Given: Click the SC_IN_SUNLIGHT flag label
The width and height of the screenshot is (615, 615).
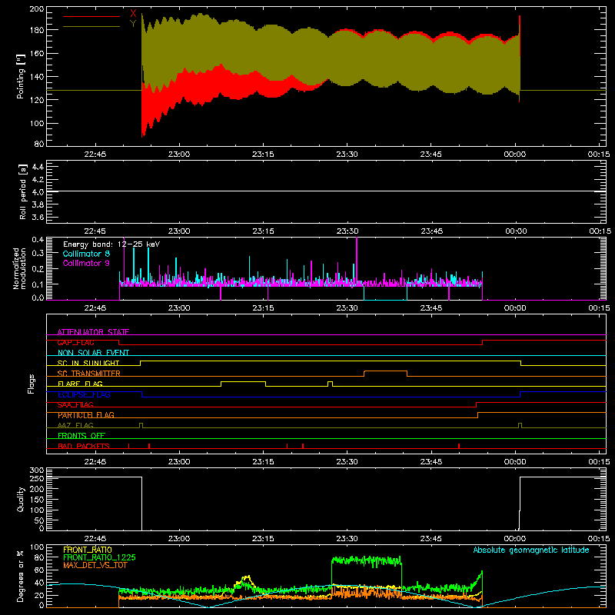Looking at the screenshot, I should [x=88, y=363].
